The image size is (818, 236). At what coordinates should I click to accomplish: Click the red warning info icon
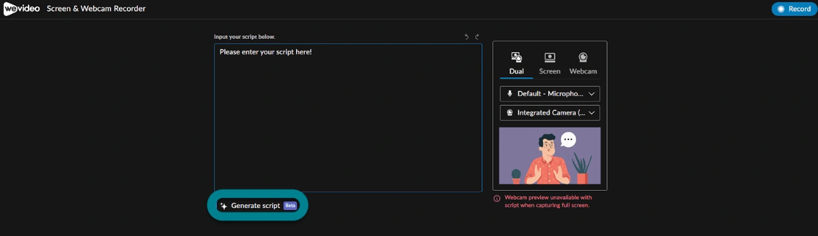pyautogui.click(x=497, y=198)
